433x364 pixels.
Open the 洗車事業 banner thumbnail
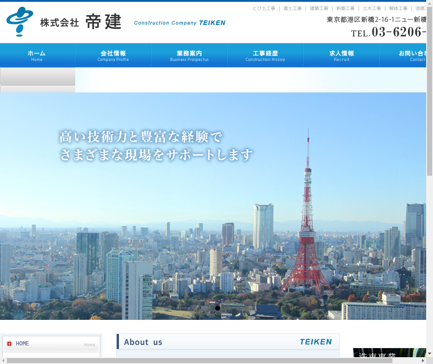(389, 355)
